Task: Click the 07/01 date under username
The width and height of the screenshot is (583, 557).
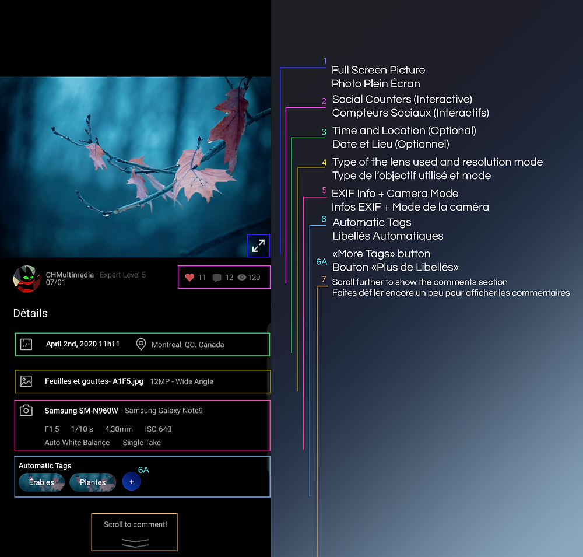Action: point(55,282)
